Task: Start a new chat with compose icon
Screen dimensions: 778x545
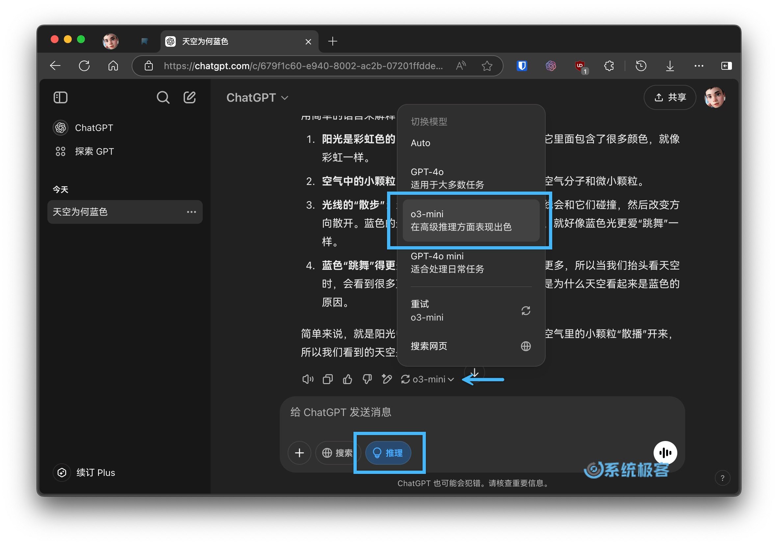Action: [x=190, y=98]
